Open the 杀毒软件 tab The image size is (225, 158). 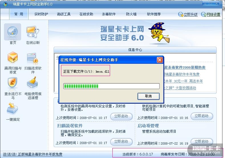109,14
